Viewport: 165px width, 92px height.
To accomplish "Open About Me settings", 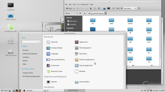I will (52, 42).
